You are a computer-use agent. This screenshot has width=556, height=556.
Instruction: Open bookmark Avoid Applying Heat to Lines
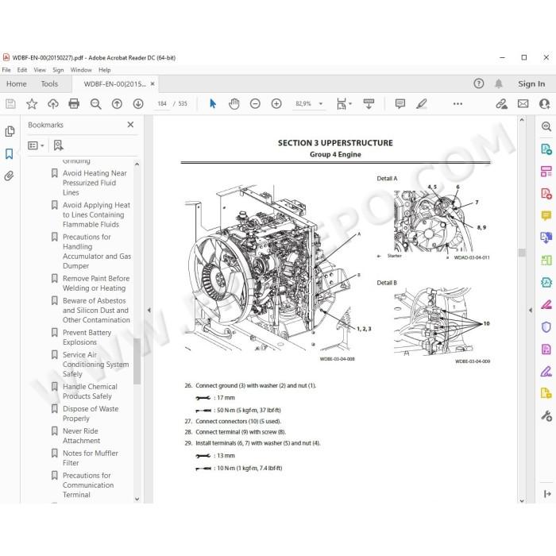coord(96,214)
